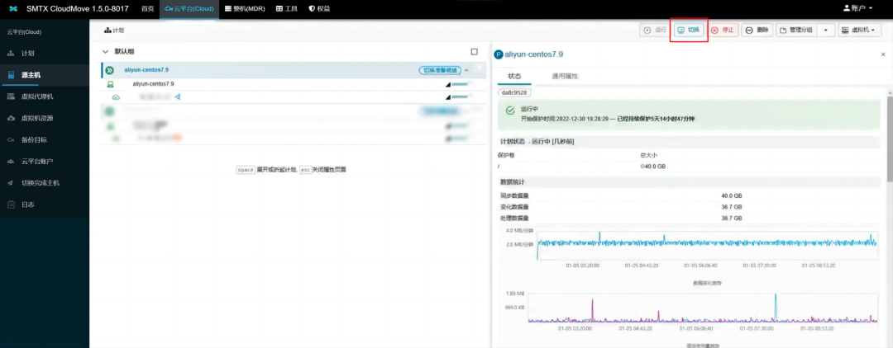Viewport: 893px width, 348px height.
Task: Click the blue link icon in cloud row
Action: (x=178, y=97)
